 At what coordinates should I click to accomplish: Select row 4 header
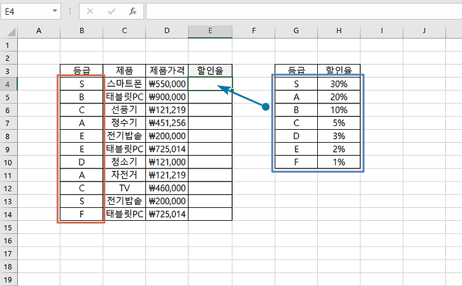[9, 84]
